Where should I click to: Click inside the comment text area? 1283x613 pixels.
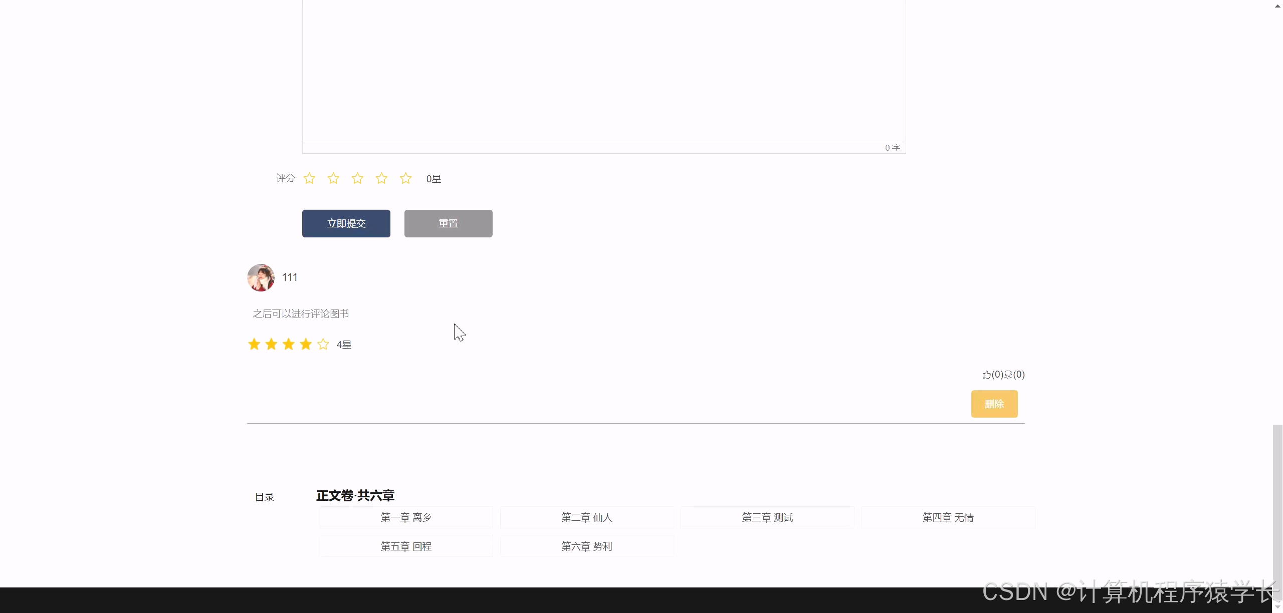[604, 70]
